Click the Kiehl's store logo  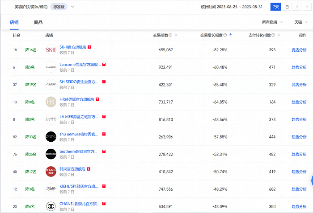click(x=51, y=189)
